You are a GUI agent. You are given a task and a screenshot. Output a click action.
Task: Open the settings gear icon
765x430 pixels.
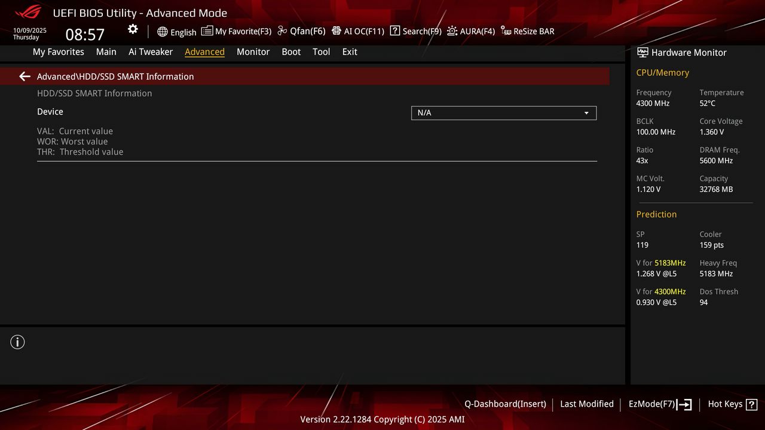click(x=133, y=29)
